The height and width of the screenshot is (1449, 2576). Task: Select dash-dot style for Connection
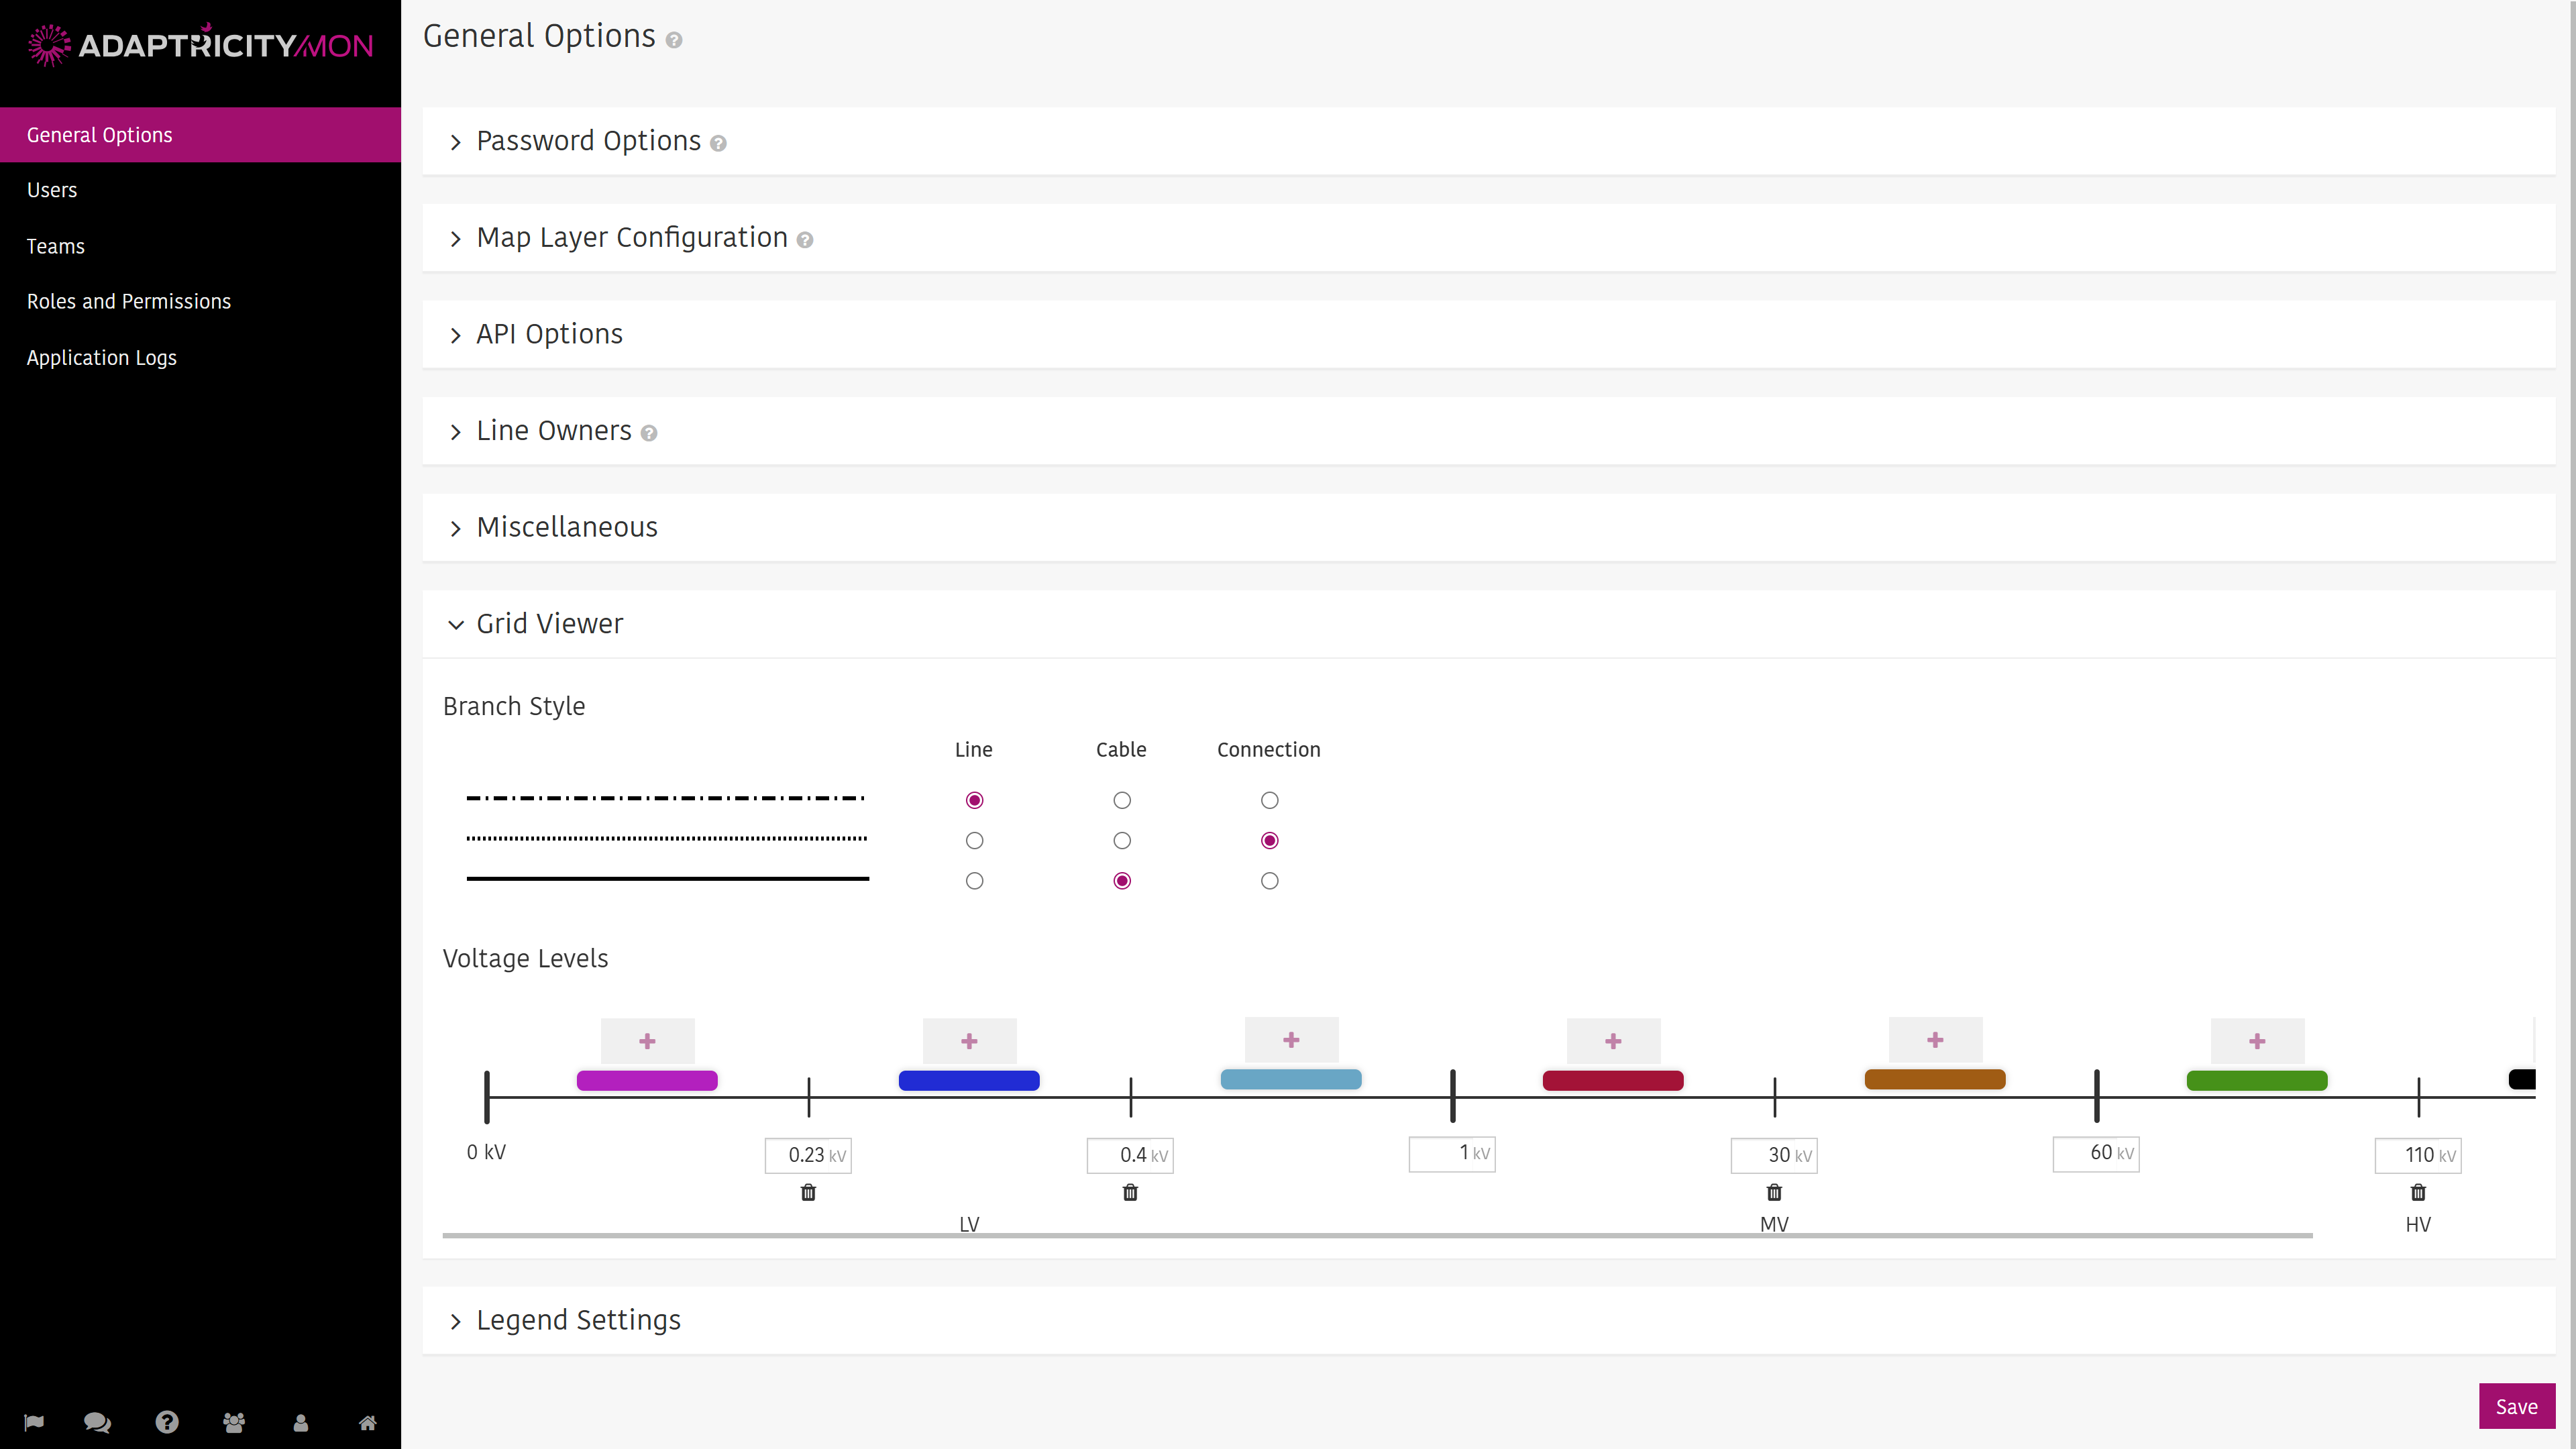(x=1270, y=800)
